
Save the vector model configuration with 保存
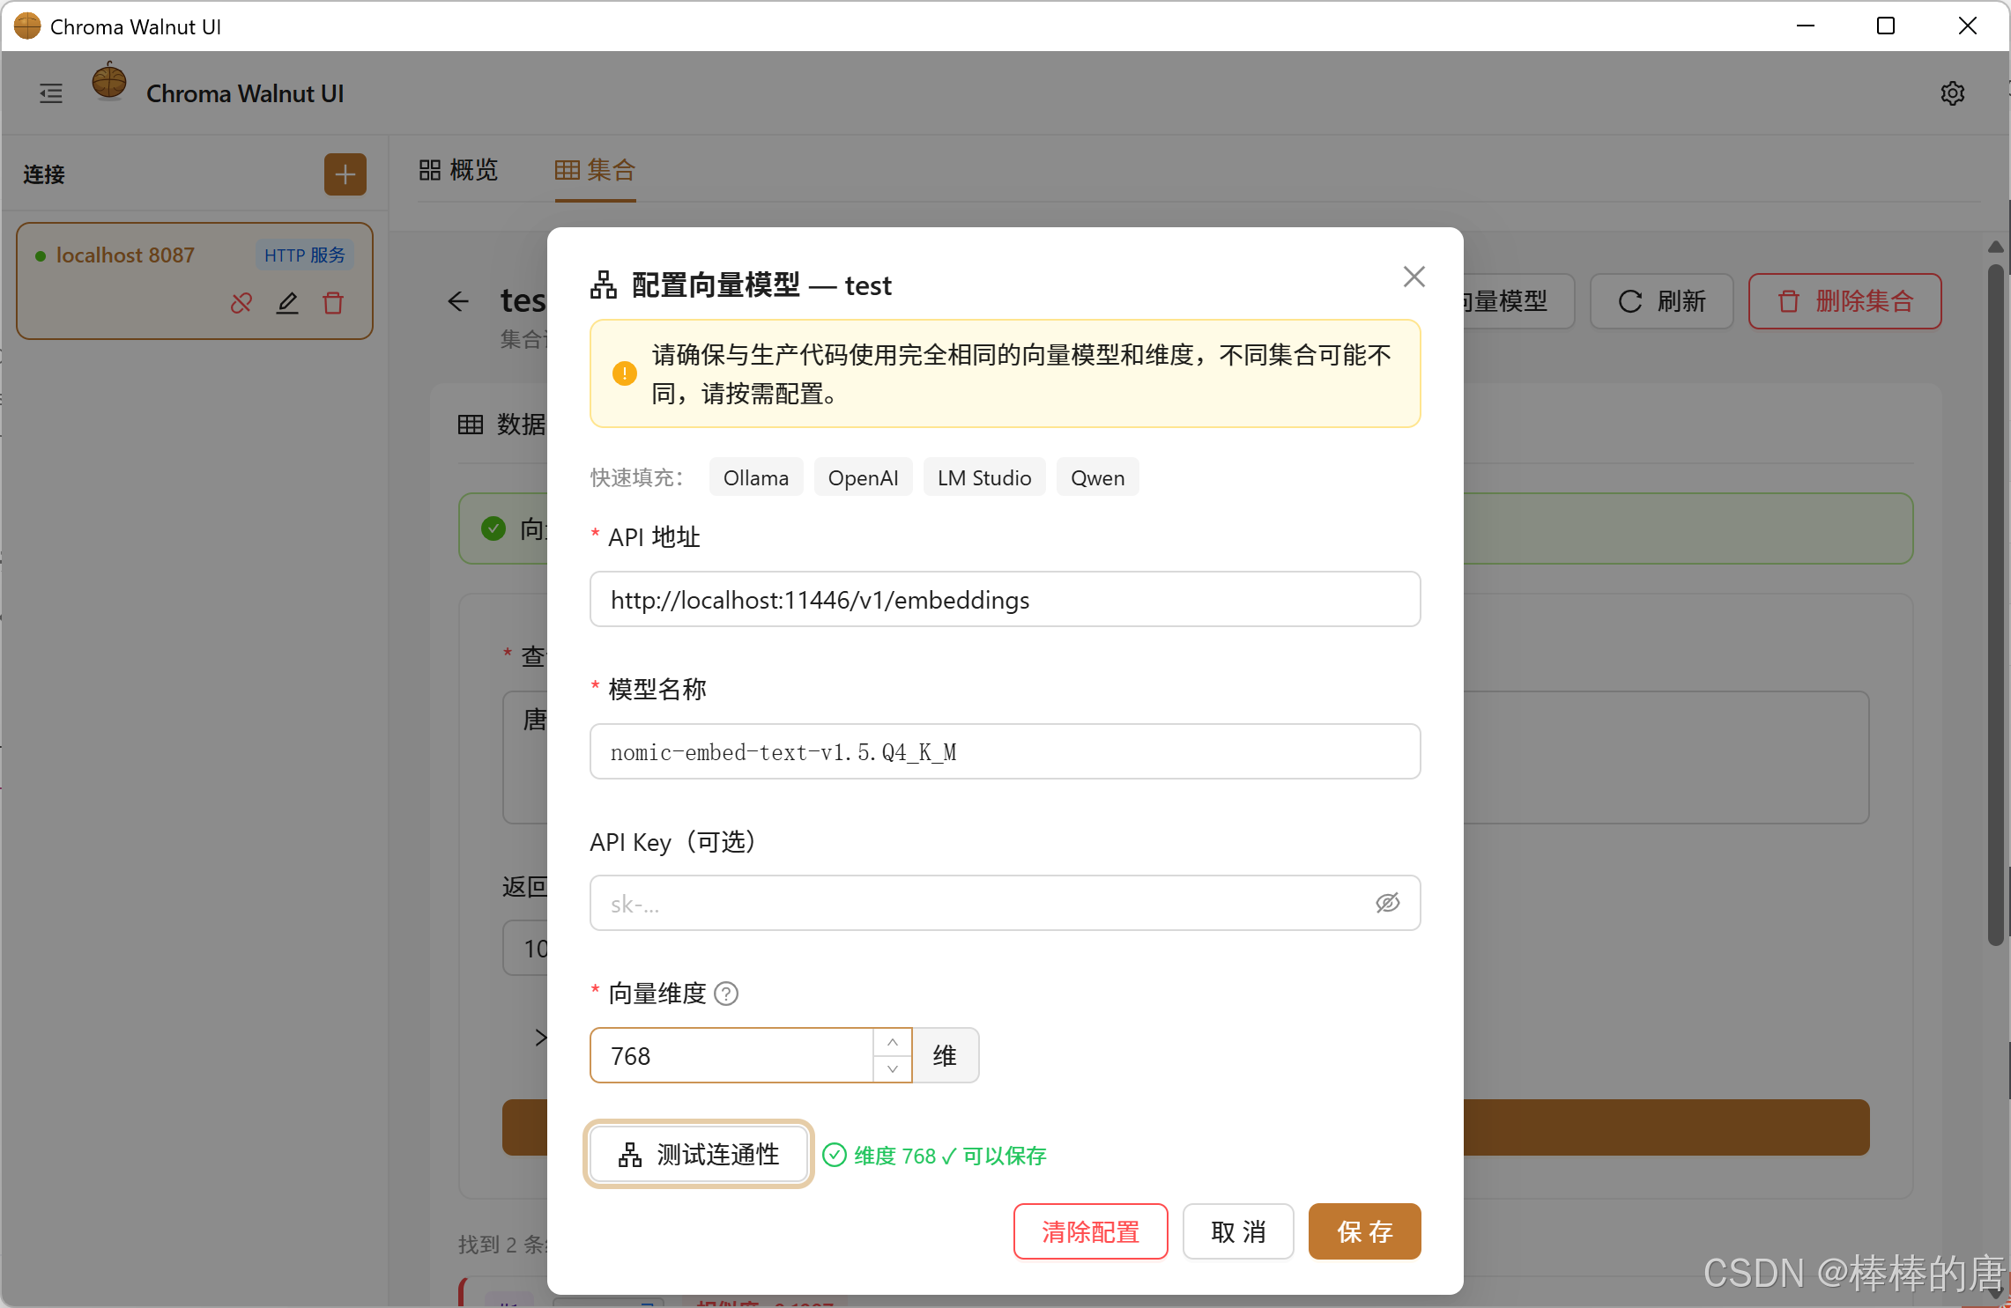click(x=1365, y=1231)
